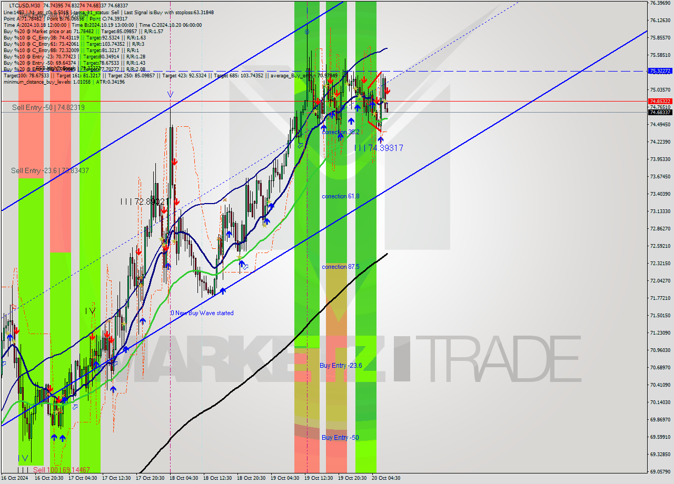674x484 pixels.
Task: Click the blue 75.32272 price tag
Action: point(660,70)
